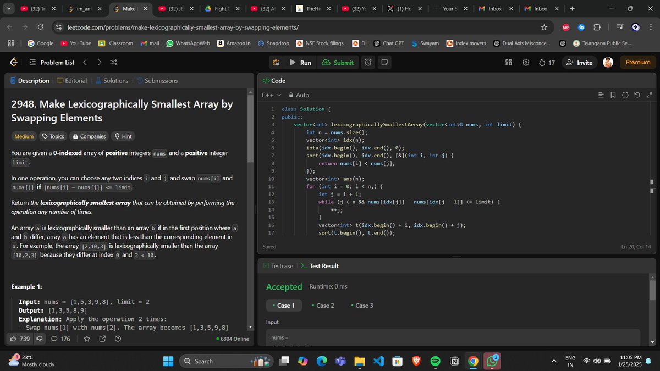Screen dimensions: 660x371
Task: Open Spotify from the taskbar
Action: point(435,361)
